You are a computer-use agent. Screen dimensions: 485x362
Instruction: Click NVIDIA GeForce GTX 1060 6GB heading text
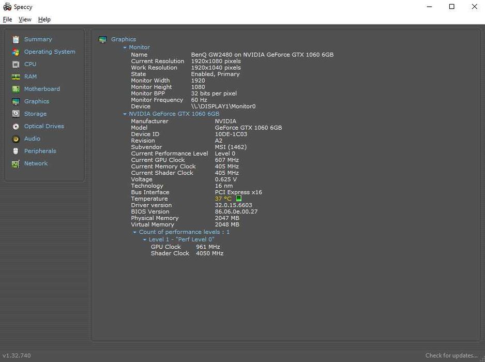tap(174, 114)
